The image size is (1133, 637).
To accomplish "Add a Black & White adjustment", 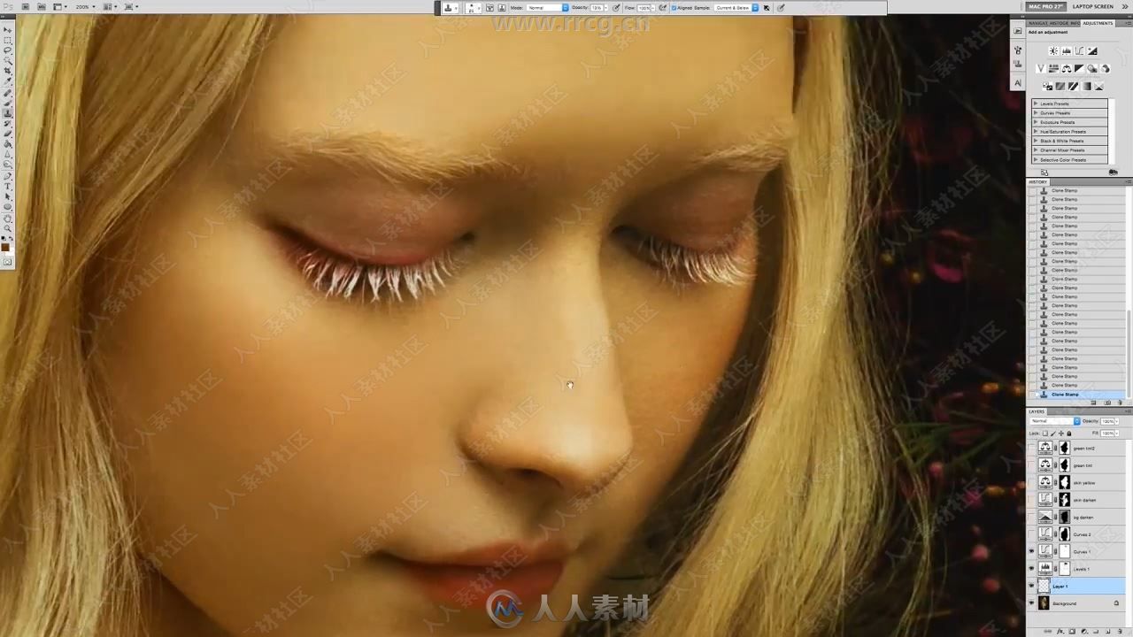I will (x=1079, y=69).
